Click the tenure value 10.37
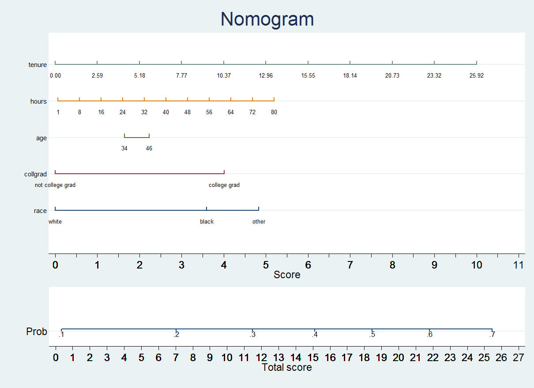Viewport: 534px width, 388px height. click(224, 76)
